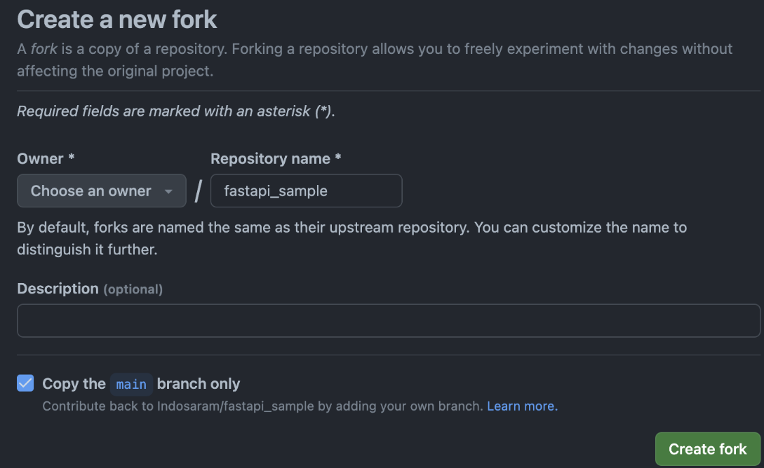
Task: Click the main branch label badge
Action: coord(132,384)
